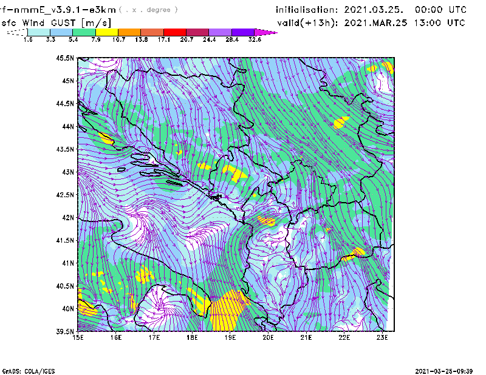The width and height of the screenshot is (486, 375).
Task: Click the bright red legend swatch
Action: (x=175, y=32)
